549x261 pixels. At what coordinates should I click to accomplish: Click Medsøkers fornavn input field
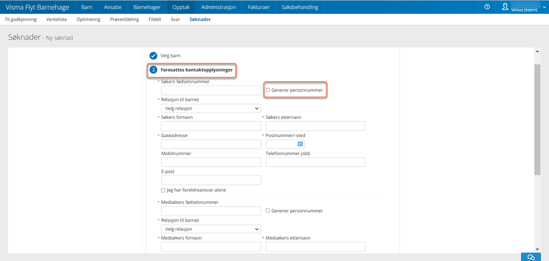[211, 247]
